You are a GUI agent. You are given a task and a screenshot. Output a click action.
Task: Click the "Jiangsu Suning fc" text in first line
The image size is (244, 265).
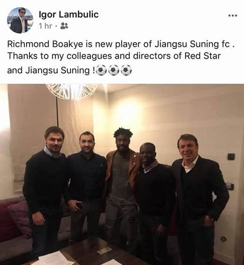coord(193,44)
